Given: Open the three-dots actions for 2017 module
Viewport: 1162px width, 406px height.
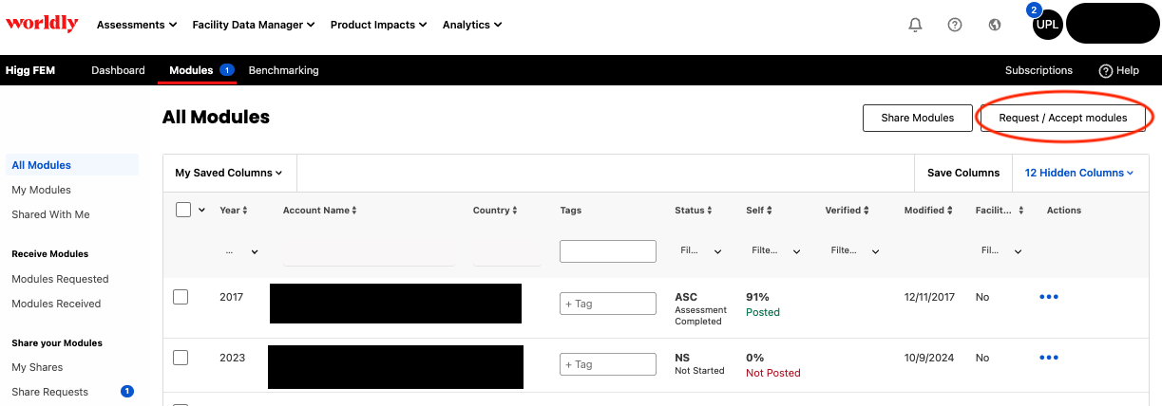Looking at the screenshot, I should [x=1049, y=297].
